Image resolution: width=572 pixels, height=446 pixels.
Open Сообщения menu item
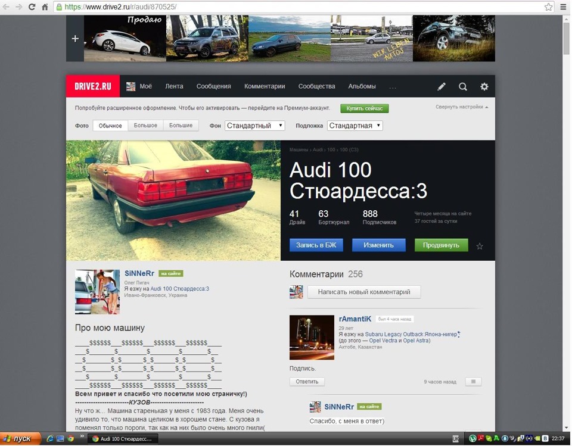pos(213,86)
